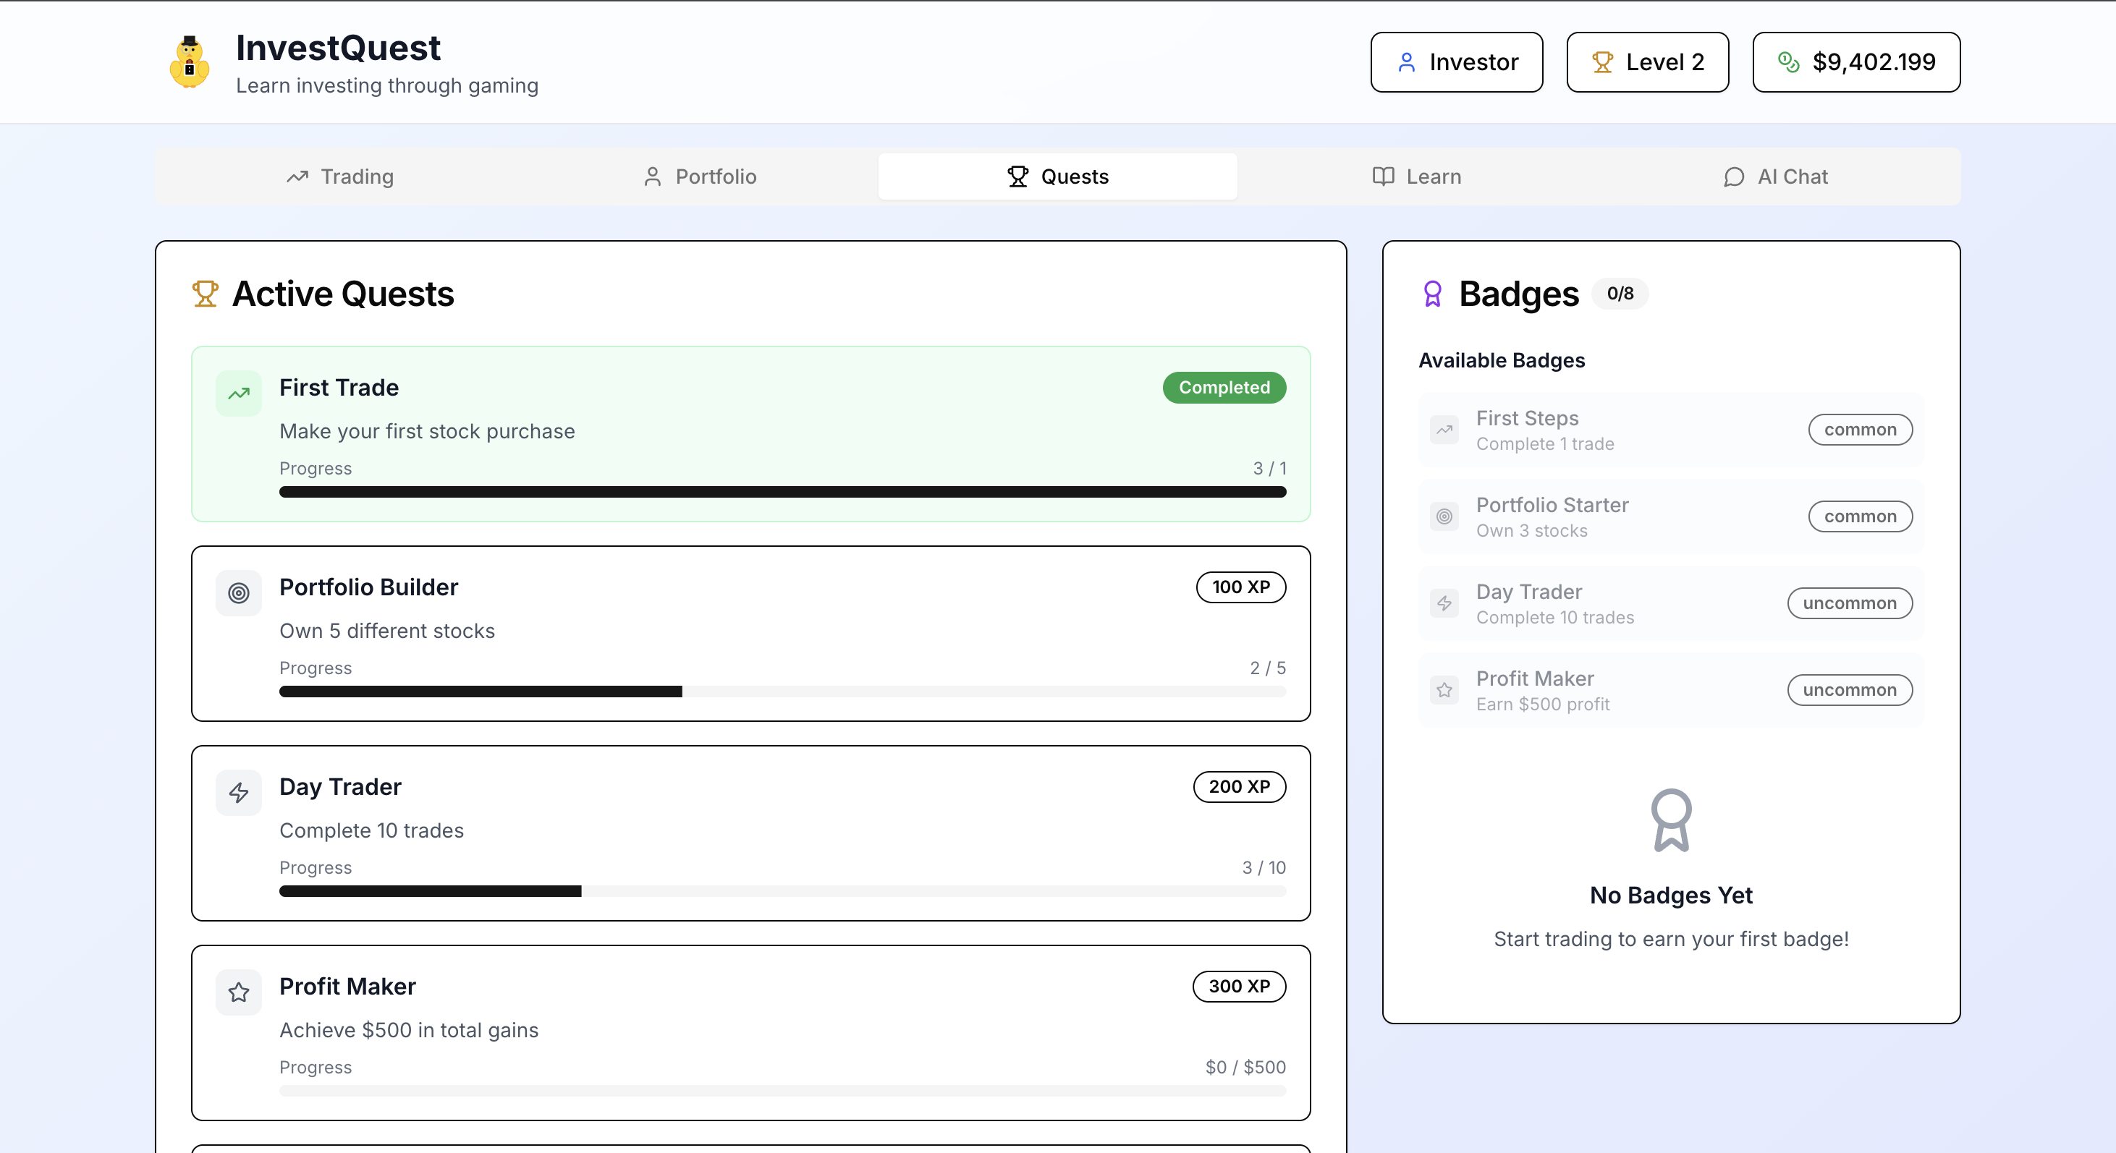2116x1153 pixels.
Task: Click the InvestQuest duck mascot logo
Action: click(189, 62)
